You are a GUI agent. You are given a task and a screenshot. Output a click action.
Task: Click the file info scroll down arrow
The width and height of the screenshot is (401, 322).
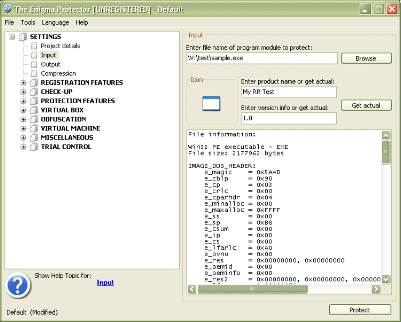(385, 279)
